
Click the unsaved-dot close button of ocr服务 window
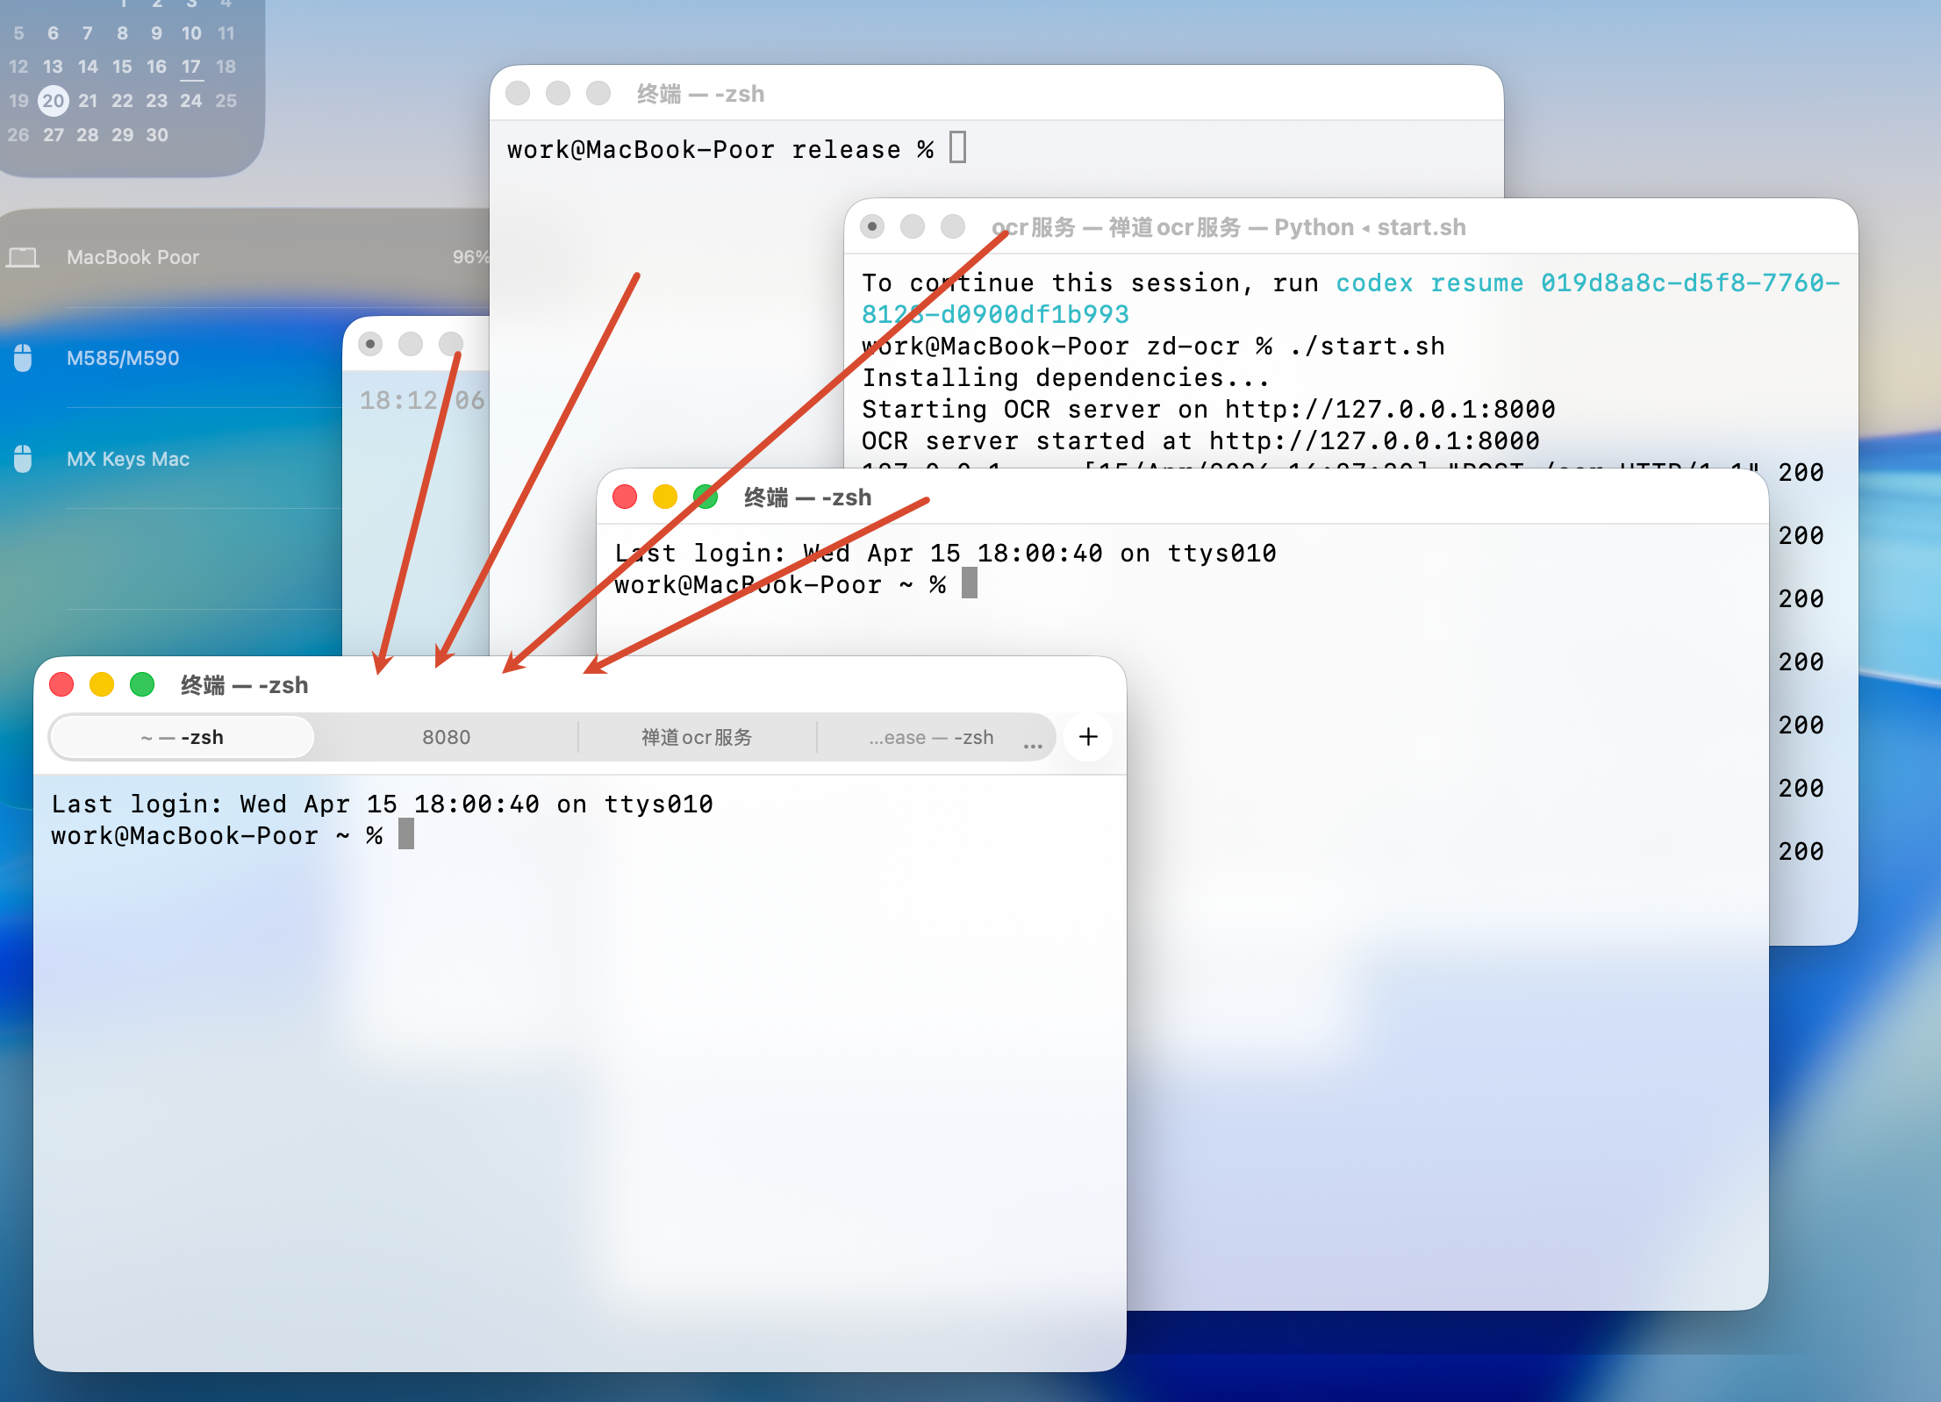[x=871, y=227]
